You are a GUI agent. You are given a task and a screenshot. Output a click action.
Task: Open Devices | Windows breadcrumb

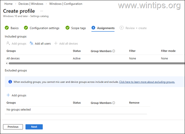click(31, 4)
